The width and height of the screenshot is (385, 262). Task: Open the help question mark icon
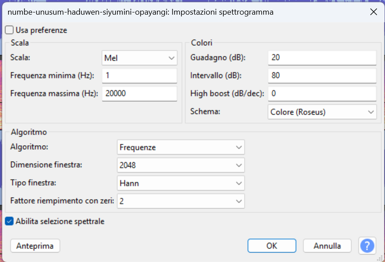coord(367,246)
